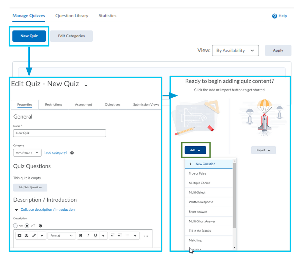Screen dimensions: 301x258
Task: Click the Insert Stuff media icon
Action: click(x=19, y=236)
